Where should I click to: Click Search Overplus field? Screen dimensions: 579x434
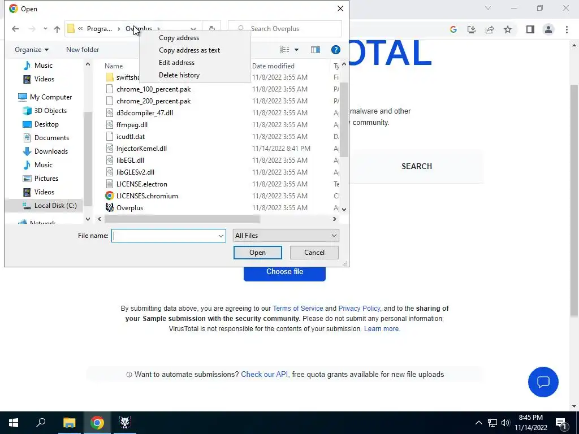pyautogui.click(x=285, y=29)
